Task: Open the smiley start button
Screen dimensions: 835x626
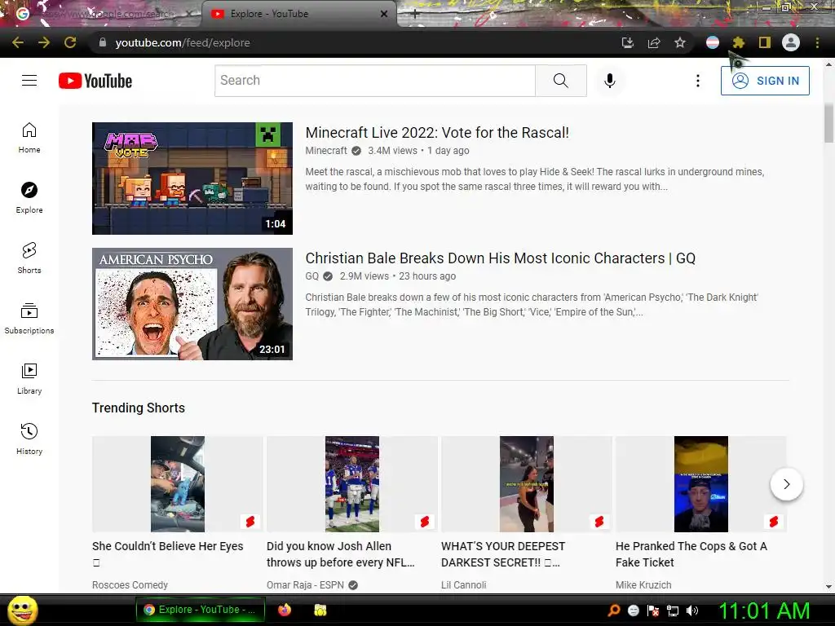Action: click(22, 611)
